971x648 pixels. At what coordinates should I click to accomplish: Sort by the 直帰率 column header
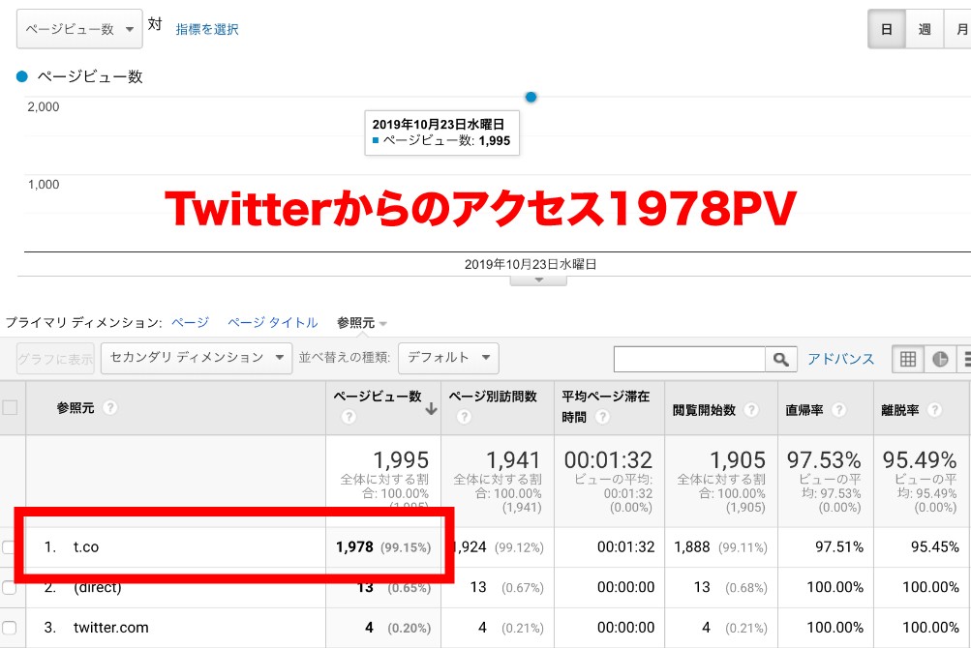(804, 410)
